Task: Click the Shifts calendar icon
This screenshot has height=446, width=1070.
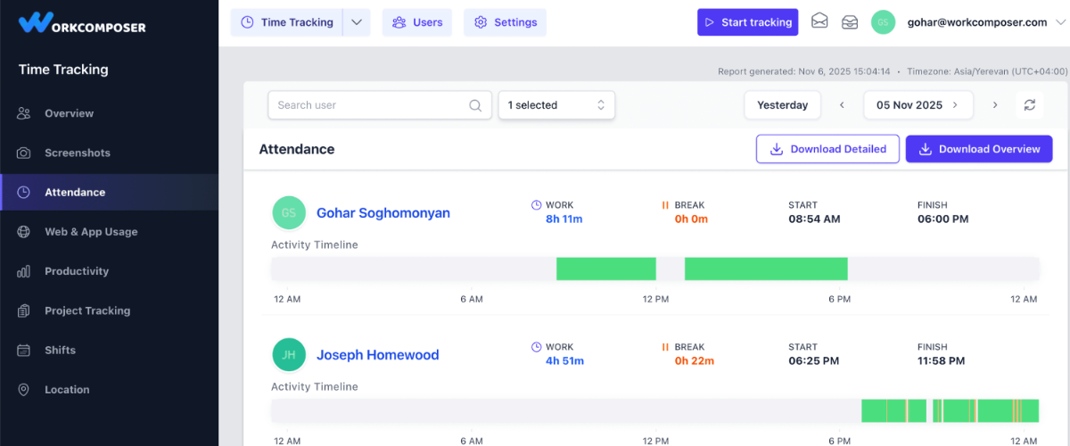Action: [x=24, y=350]
